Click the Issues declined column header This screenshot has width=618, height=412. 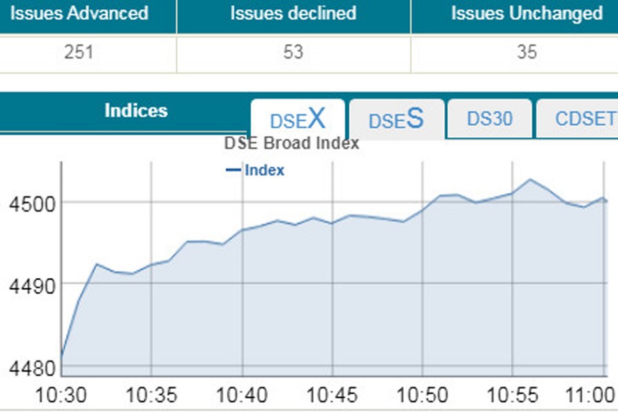pos(293,13)
